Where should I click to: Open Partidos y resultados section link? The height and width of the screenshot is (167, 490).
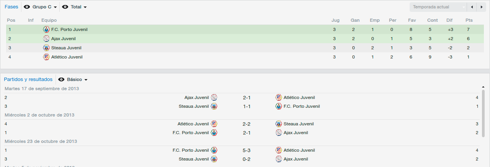point(28,79)
